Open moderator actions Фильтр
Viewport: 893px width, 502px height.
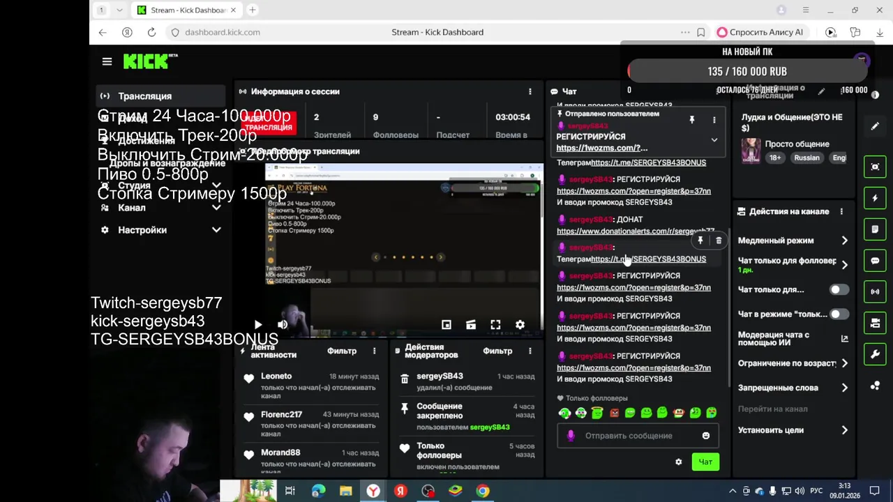click(x=497, y=351)
